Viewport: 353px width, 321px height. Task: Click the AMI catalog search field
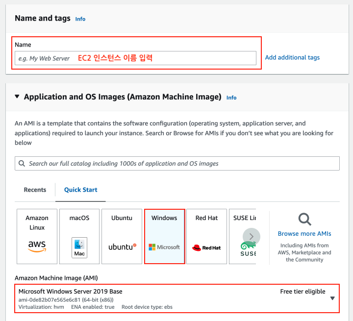[177, 163]
